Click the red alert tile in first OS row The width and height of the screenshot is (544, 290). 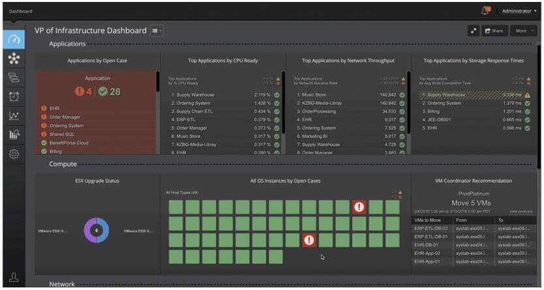click(x=359, y=207)
